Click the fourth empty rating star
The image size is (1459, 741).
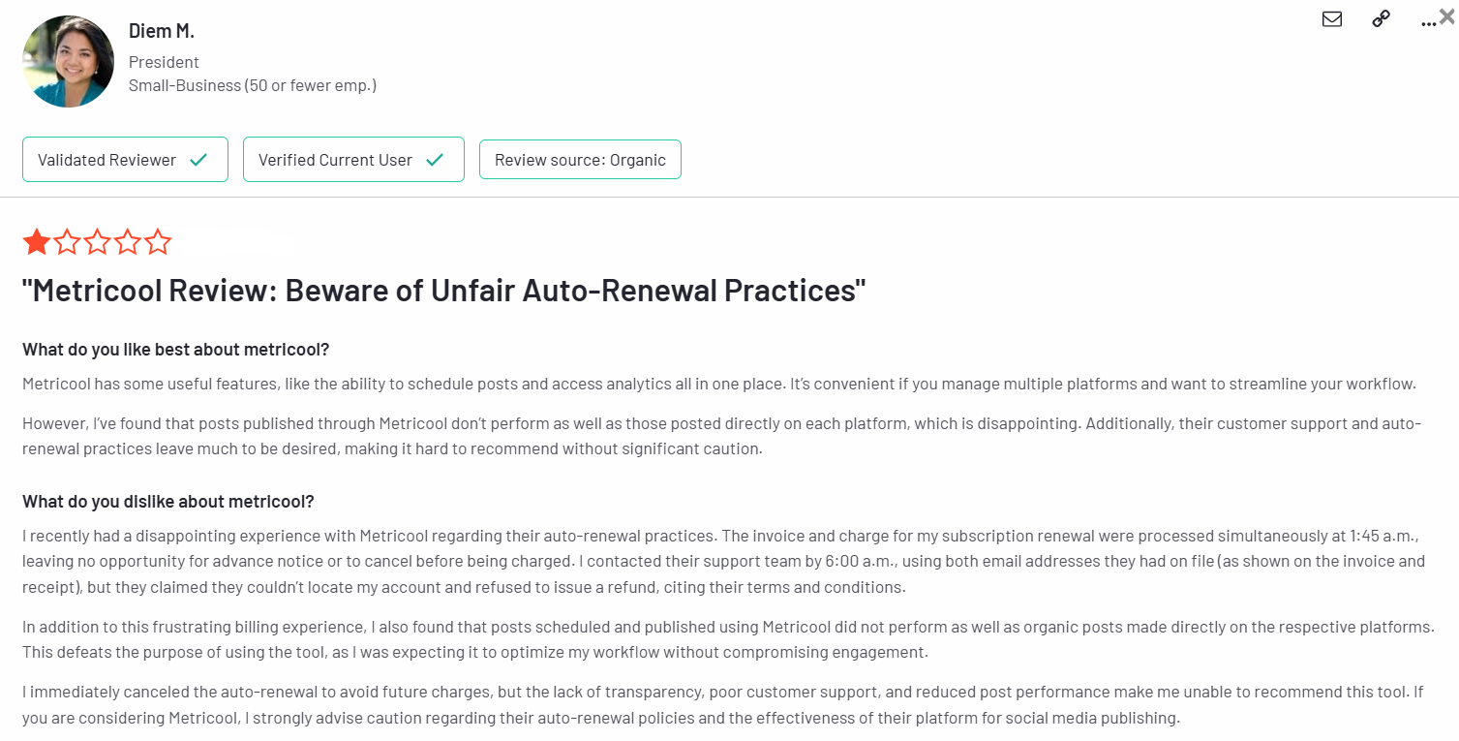[127, 241]
